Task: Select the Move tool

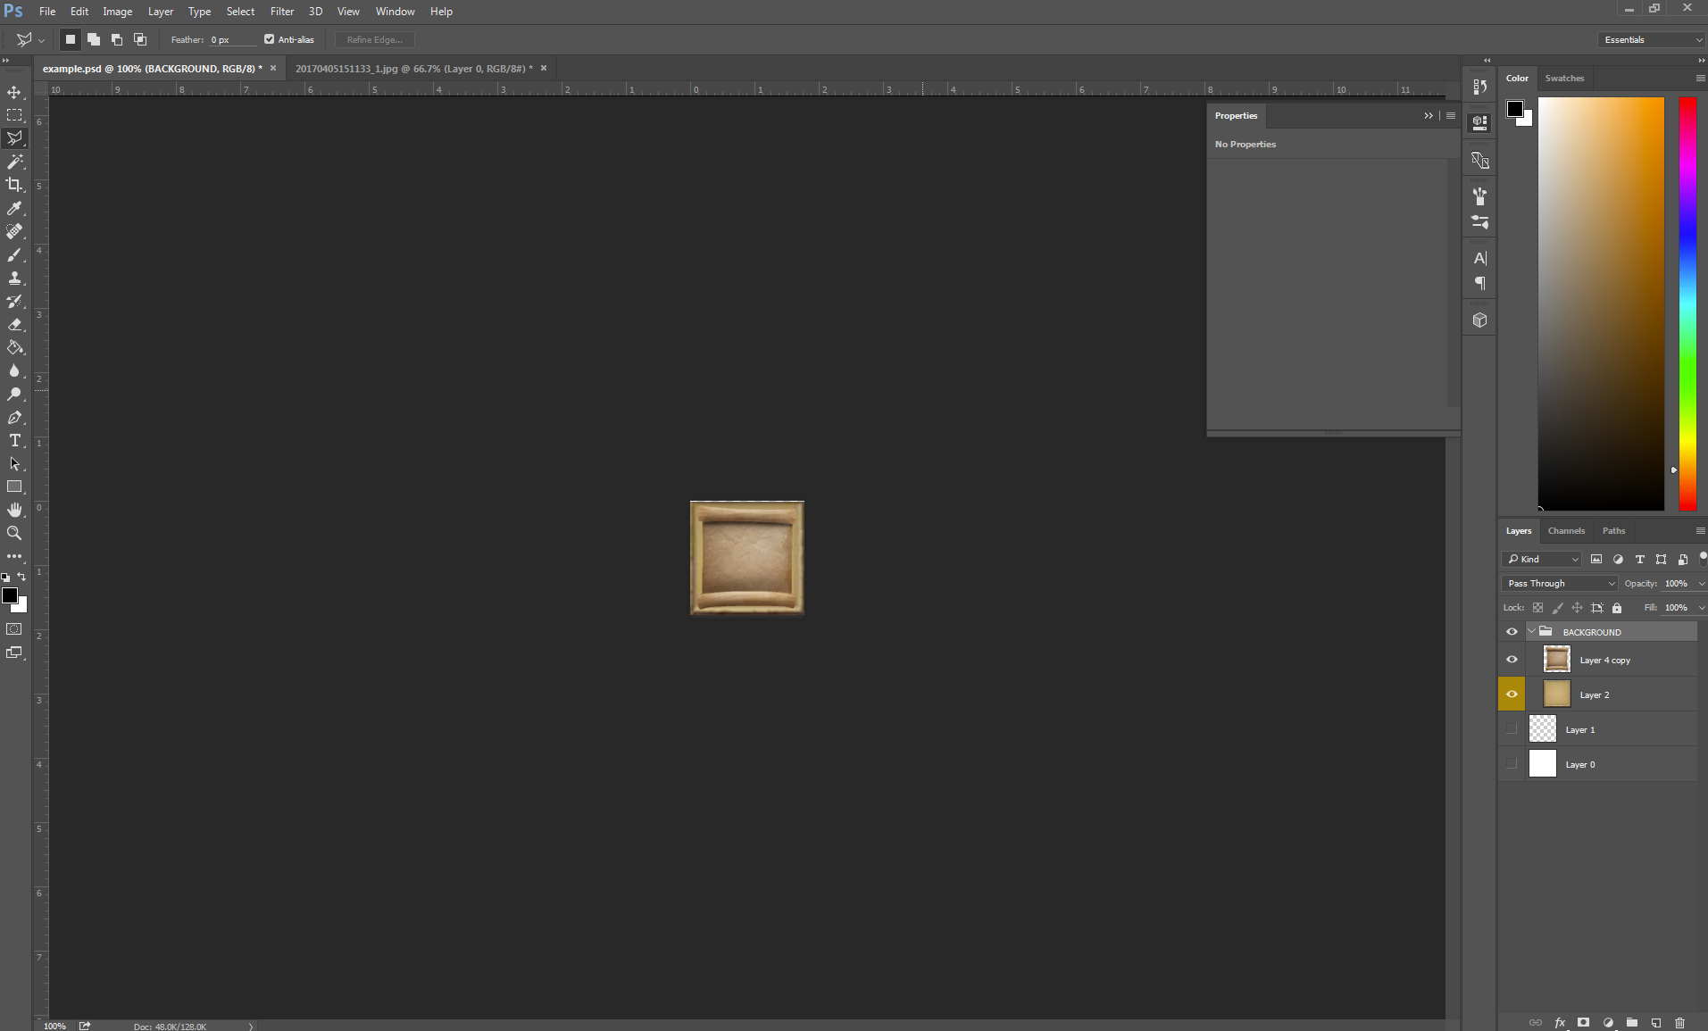Action: (14, 92)
